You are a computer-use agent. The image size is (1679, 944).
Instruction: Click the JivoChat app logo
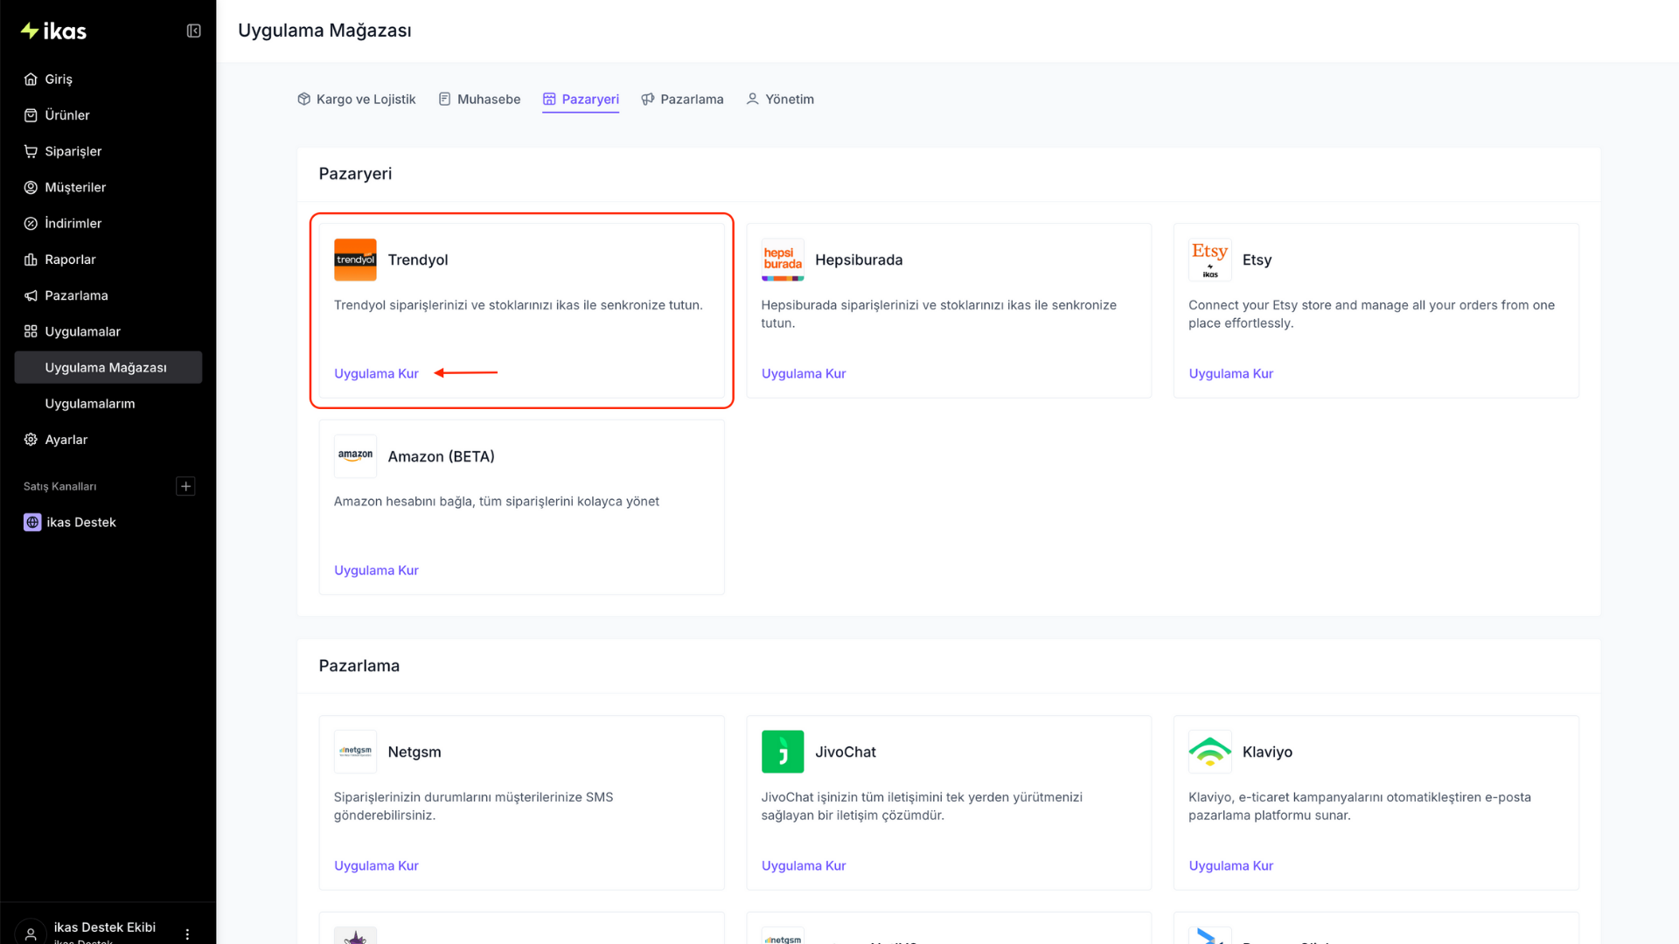click(783, 752)
